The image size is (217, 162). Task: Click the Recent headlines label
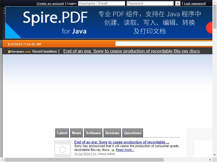[44, 52]
